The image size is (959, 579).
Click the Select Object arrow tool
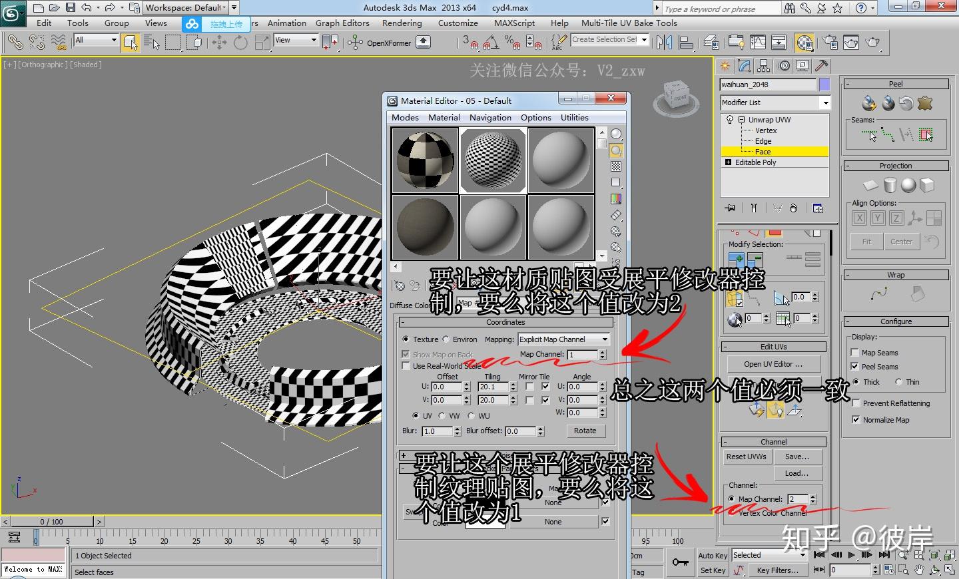coord(131,43)
